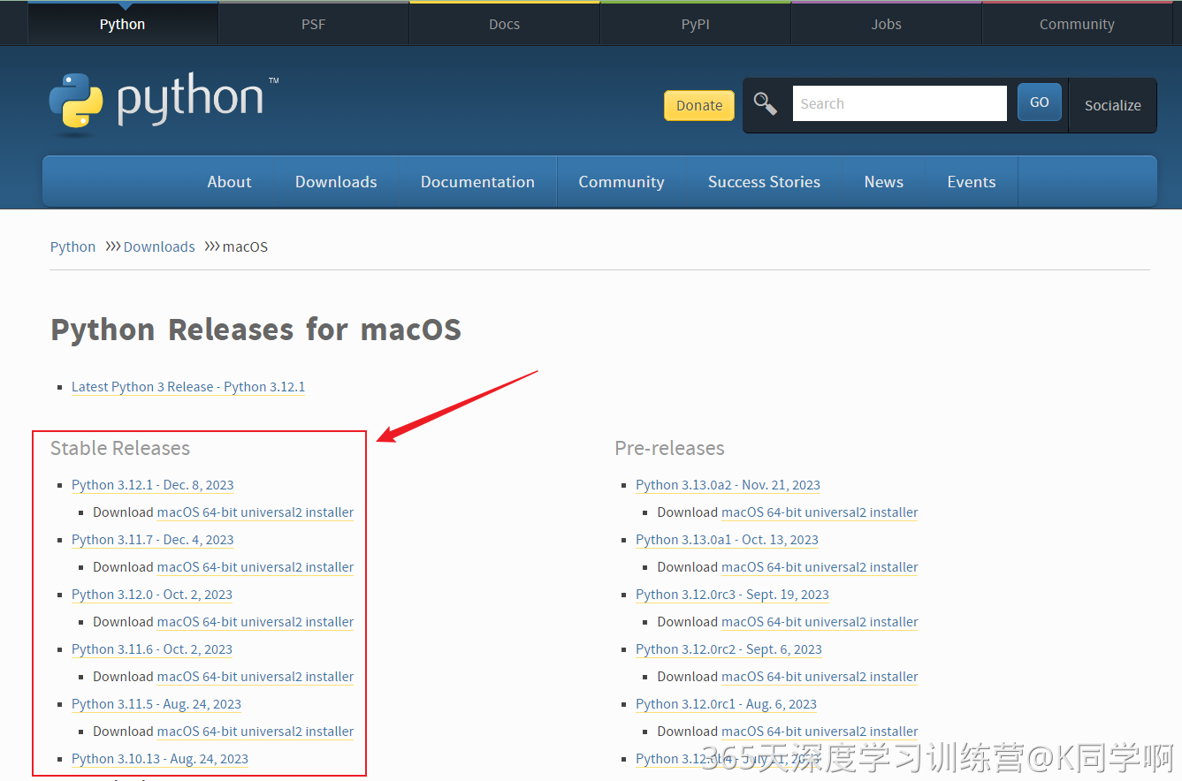The width and height of the screenshot is (1182, 781).
Task: Click the GO search button
Action: [x=1039, y=102]
